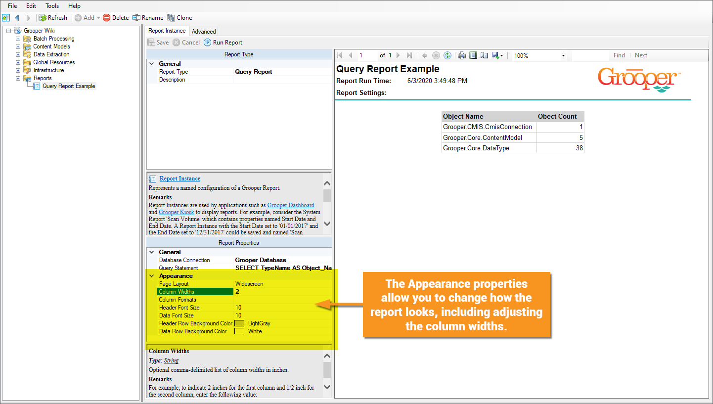This screenshot has width=713, height=404.
Task: Open the Tools menu
Action: point(52,6)
